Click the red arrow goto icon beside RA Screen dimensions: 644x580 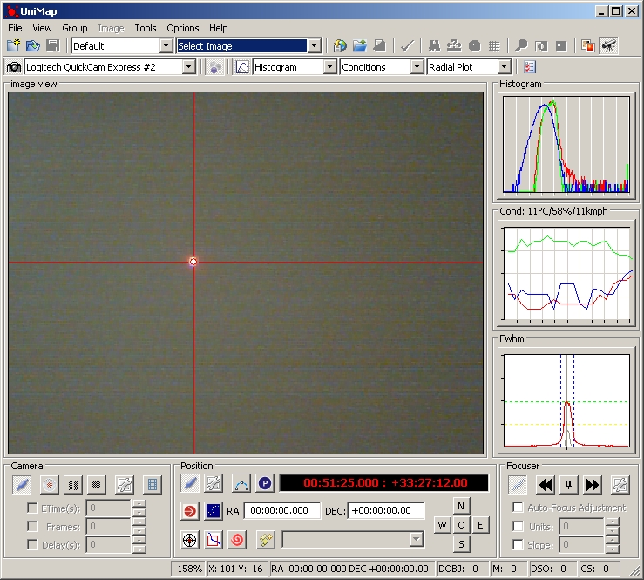189,511
